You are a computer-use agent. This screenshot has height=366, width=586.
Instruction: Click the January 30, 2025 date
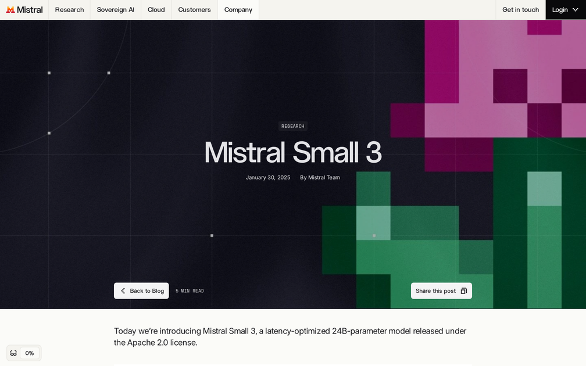pos(268,177)
